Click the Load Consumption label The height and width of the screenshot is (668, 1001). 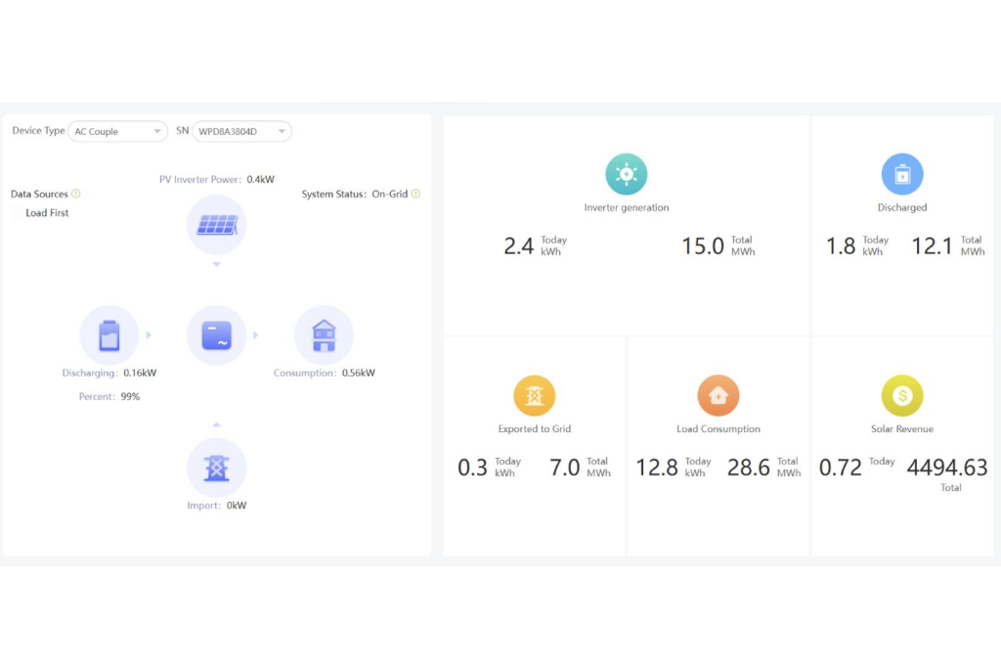click(718, 428)
